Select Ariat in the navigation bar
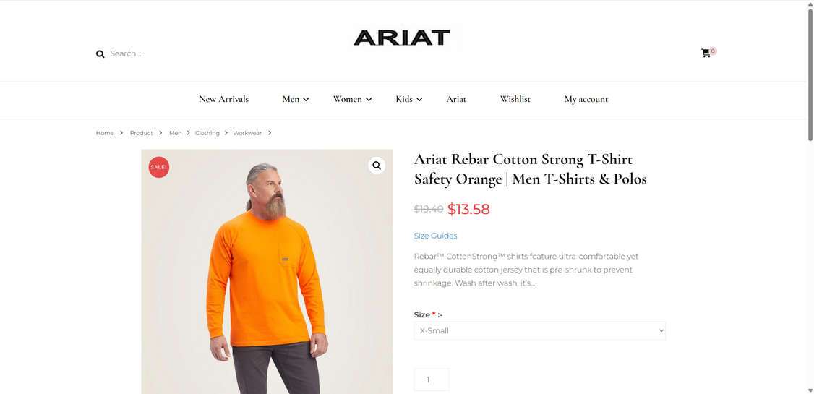This screenshot has height=394, width=814. tap(456, 99)
